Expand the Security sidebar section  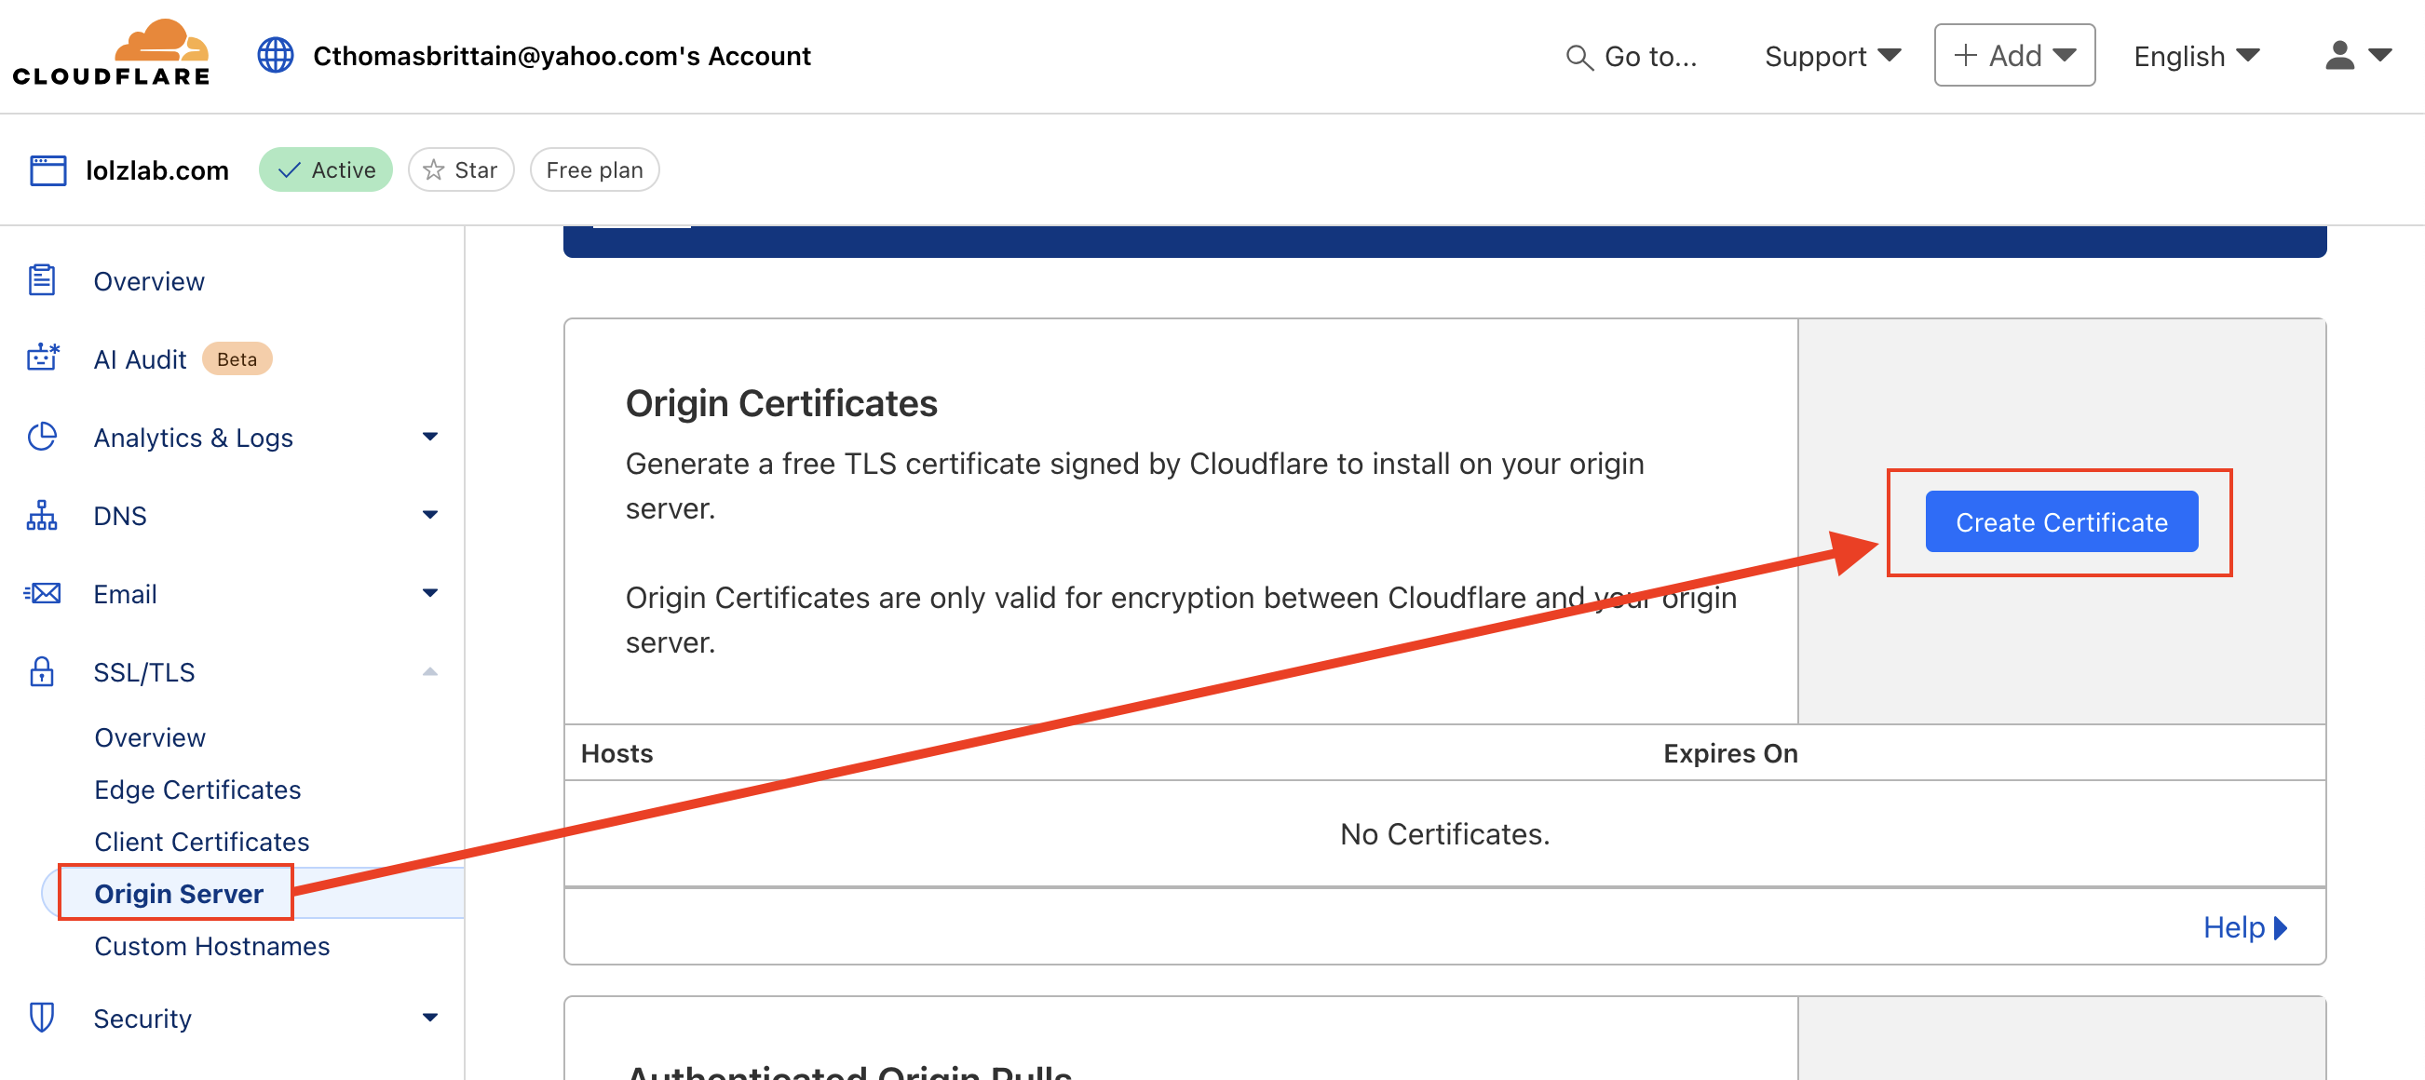pos(430,1018)
